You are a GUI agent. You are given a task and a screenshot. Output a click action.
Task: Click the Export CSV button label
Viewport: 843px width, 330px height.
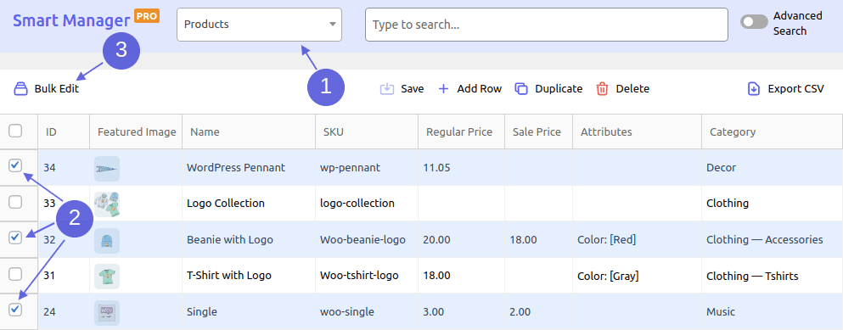795,89
